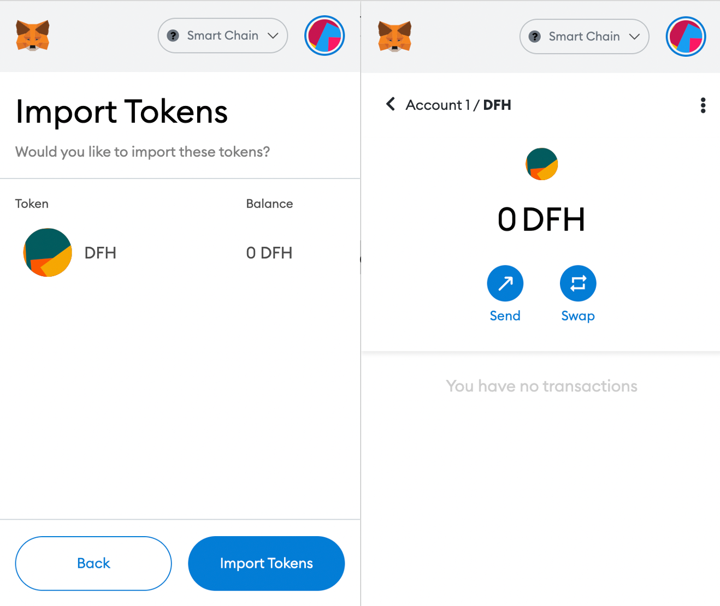The image size is (720, 606).
Task: Click the chevron on the right Smart Chain selector
Action: point(634,37)
